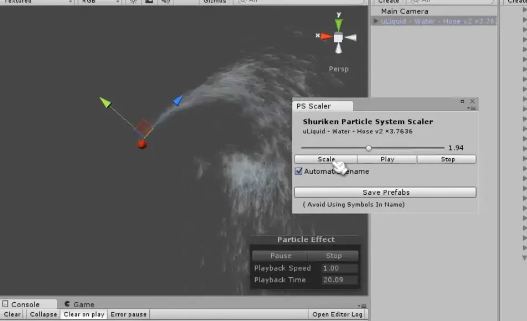Click the scale slider handle
This screenshot has height=321, width=527.
(x=369, y=148)
